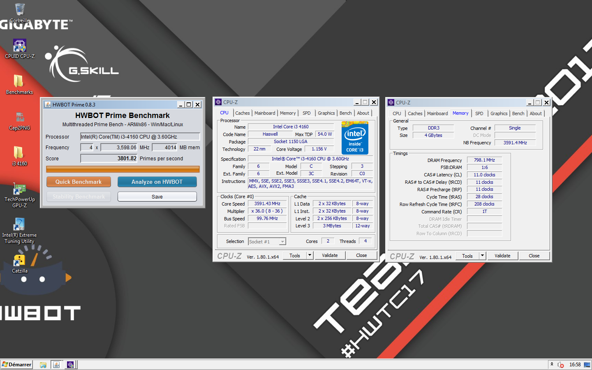This screenshot has width=592, height=370.
Task: Click the HWBOT Prime title bar icon
Action: click(x=48, y=104)
